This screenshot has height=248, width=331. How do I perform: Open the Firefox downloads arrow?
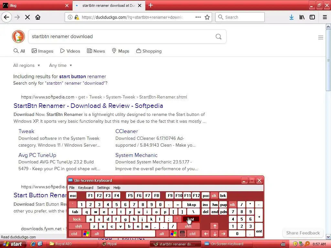292,17
